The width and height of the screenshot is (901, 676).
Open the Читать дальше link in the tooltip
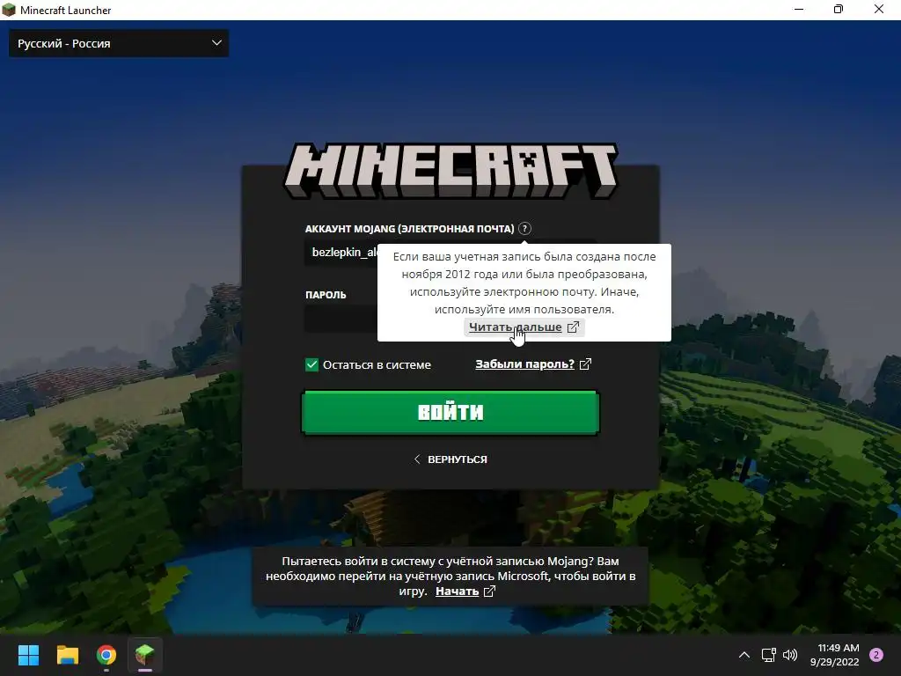pyautogui.click(x=515, y=327)
